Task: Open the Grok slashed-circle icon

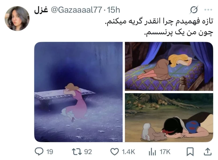Action: tap(194, 10)
